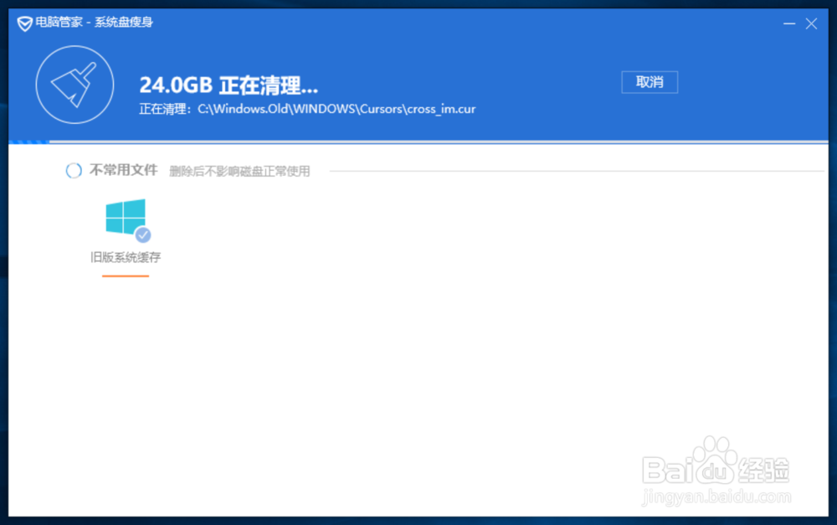The width and height of the screenshot is (837, 525).
Task: Select the 旧版系统缓存 Windows logo icon
Action: pos(125,218)
